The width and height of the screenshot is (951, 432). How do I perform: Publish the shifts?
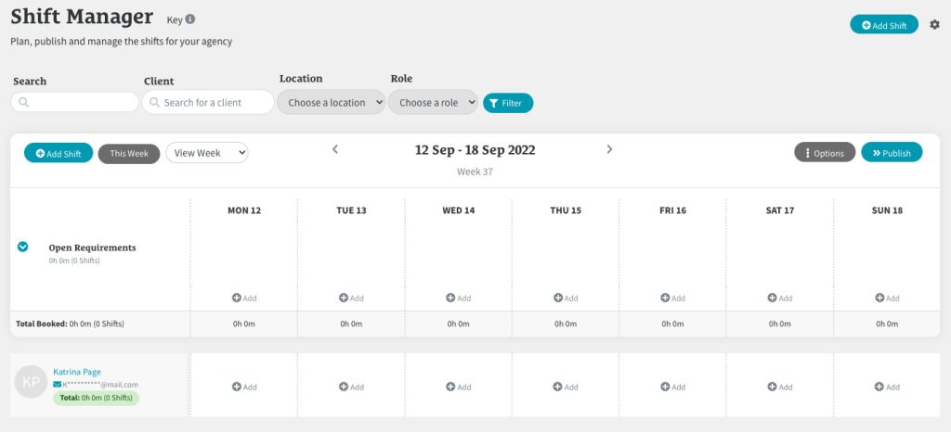pyautogui.click(x=892, y=152)
